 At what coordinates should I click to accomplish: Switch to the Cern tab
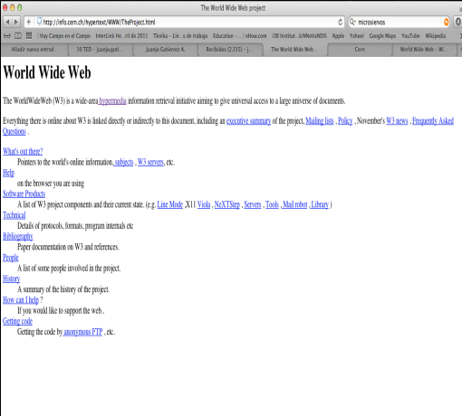360,50
